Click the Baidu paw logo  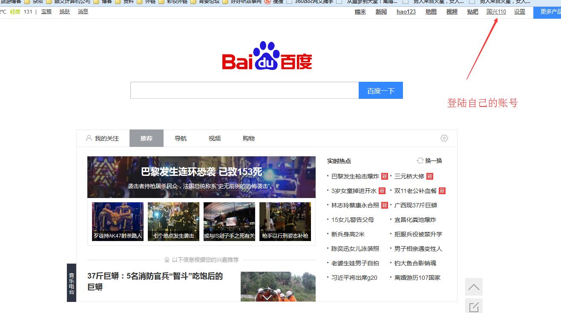pyautogui.click(x=267, y=56)
